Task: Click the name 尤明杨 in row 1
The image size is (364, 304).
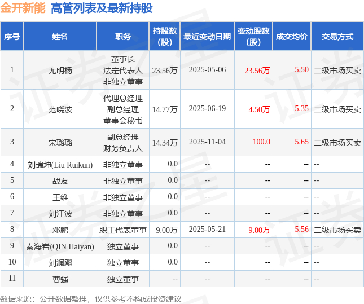Action: pos(60,71)
